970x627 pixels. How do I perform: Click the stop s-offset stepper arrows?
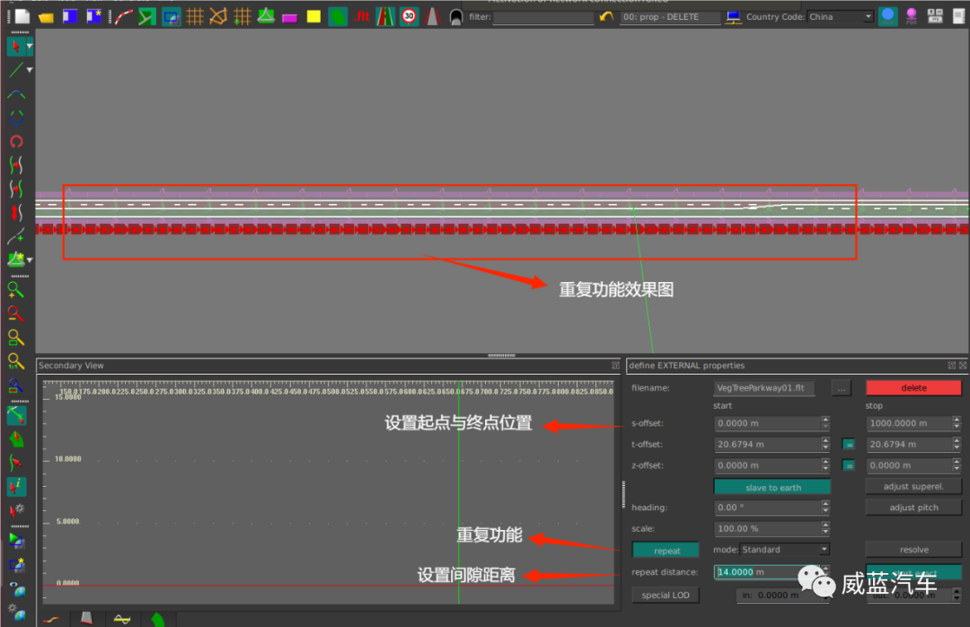[x=957, y=423]
